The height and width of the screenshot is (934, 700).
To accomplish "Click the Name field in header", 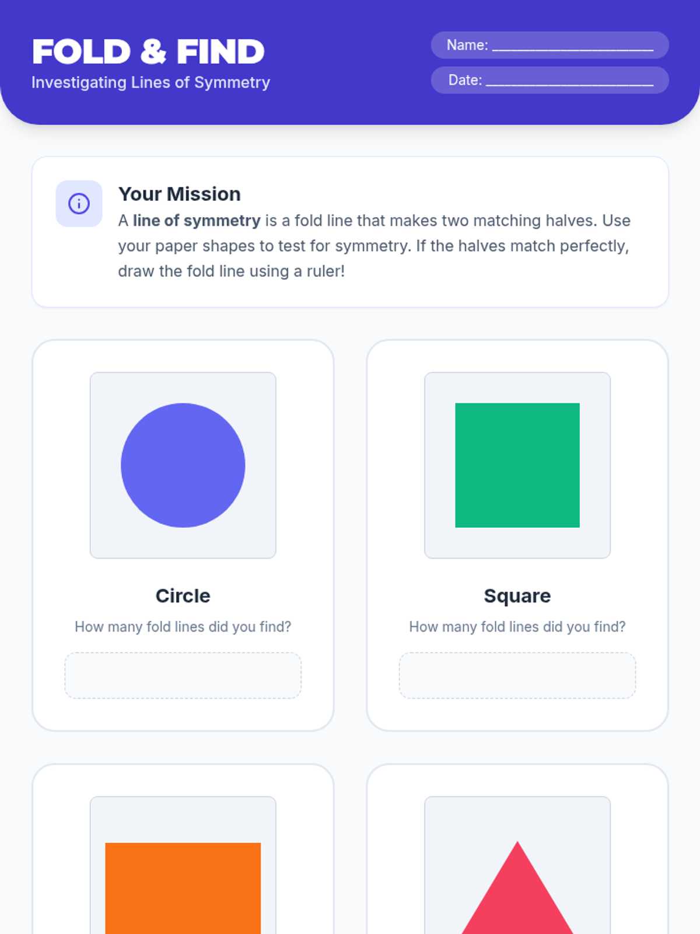I will [549, 45].
